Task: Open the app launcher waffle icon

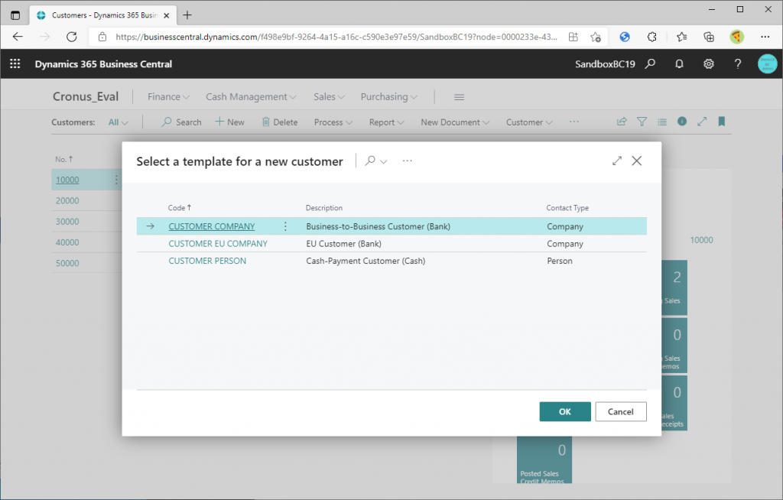Action: click(x=15, y=64)
